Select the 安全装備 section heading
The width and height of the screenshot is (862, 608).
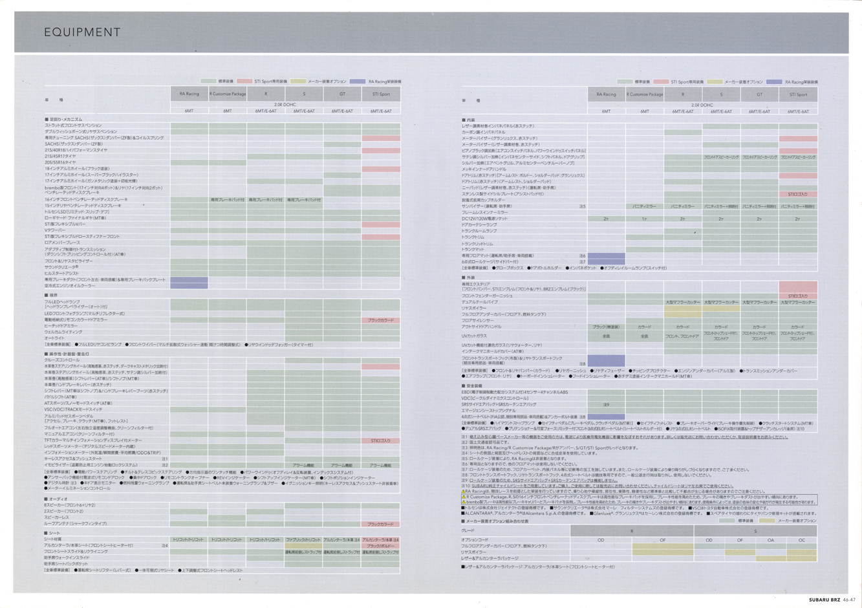pos(471,386)
